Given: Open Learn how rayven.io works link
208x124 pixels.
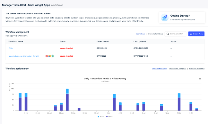Looking at the screenshot, I should [183, 19].
